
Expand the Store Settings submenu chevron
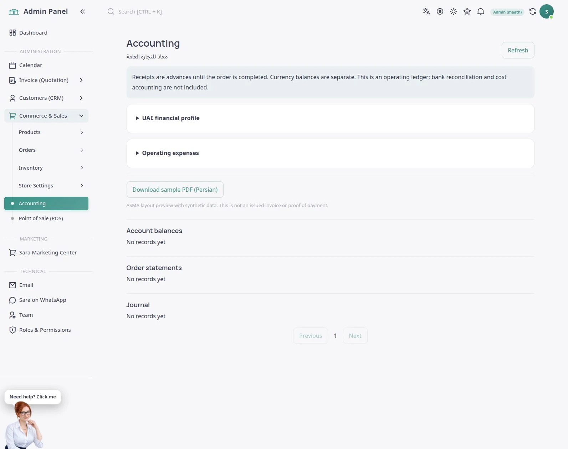pos(82,186)
